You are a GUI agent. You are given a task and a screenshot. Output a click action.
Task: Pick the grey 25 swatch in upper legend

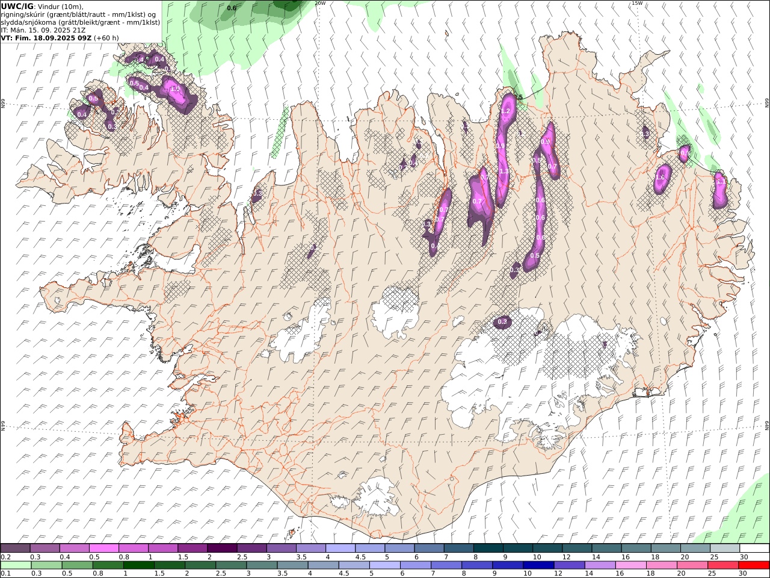tap(725, 548)
